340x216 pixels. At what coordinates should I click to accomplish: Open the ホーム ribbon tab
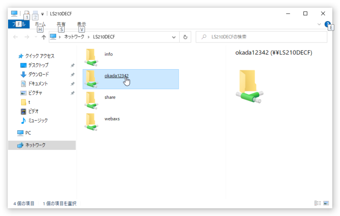[x=40, y=24]
